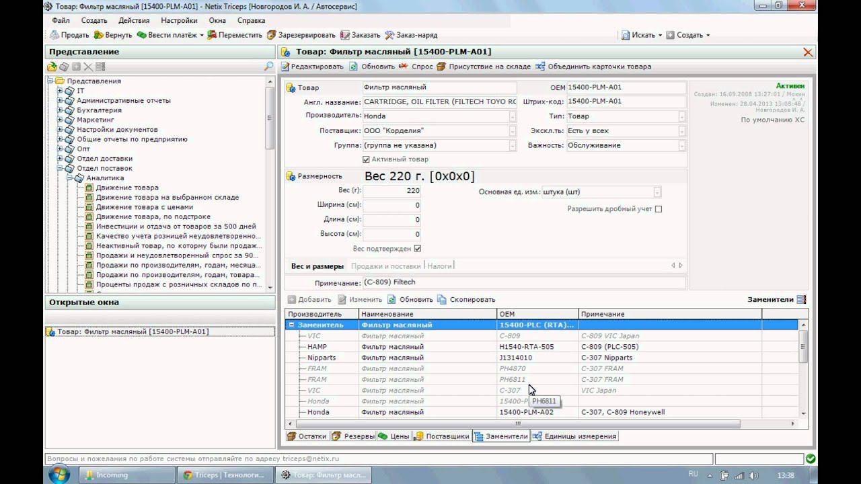The height and width of the screenshot is (484, 861).
Task: Click Обновить button above the substitutes table
Action: tap(410, 300)
